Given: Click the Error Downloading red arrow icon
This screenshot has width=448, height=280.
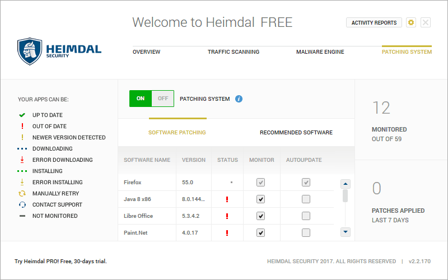Looking at the screenshot, I should 22,160.
